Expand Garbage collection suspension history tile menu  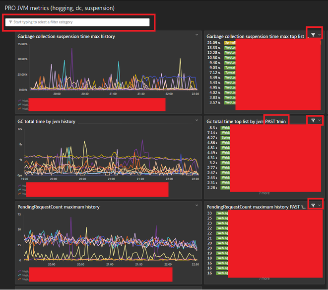coord(197,35)
